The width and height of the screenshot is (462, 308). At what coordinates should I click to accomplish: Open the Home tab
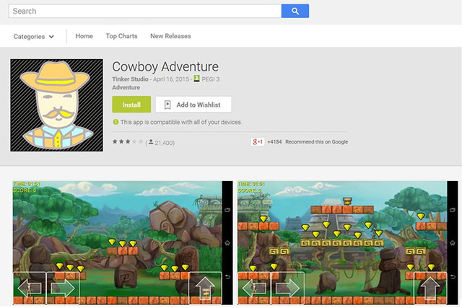coord(84,36)
